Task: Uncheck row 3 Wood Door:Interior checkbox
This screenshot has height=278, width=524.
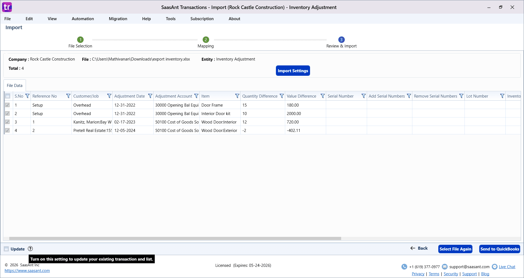Action: (8, 122)
